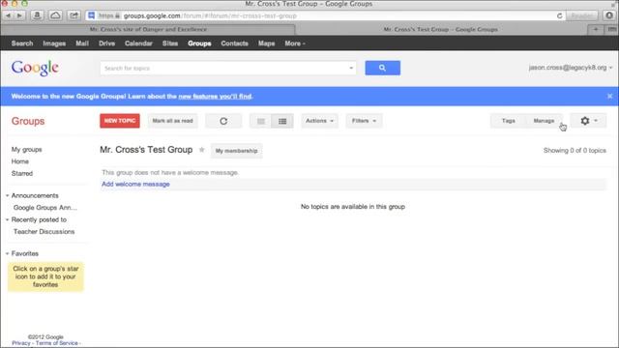Click in the Search for topics field
This screenshot has height=348, width=619.
228,68
